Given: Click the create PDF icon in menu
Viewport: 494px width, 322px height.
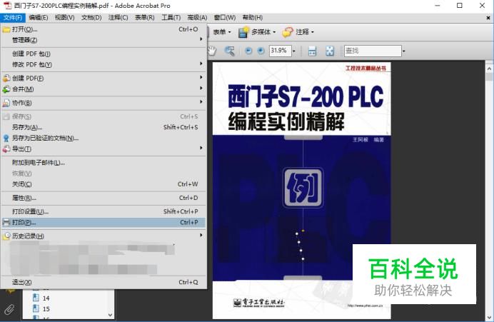Looking at the screenshot, I should [6, 78].
